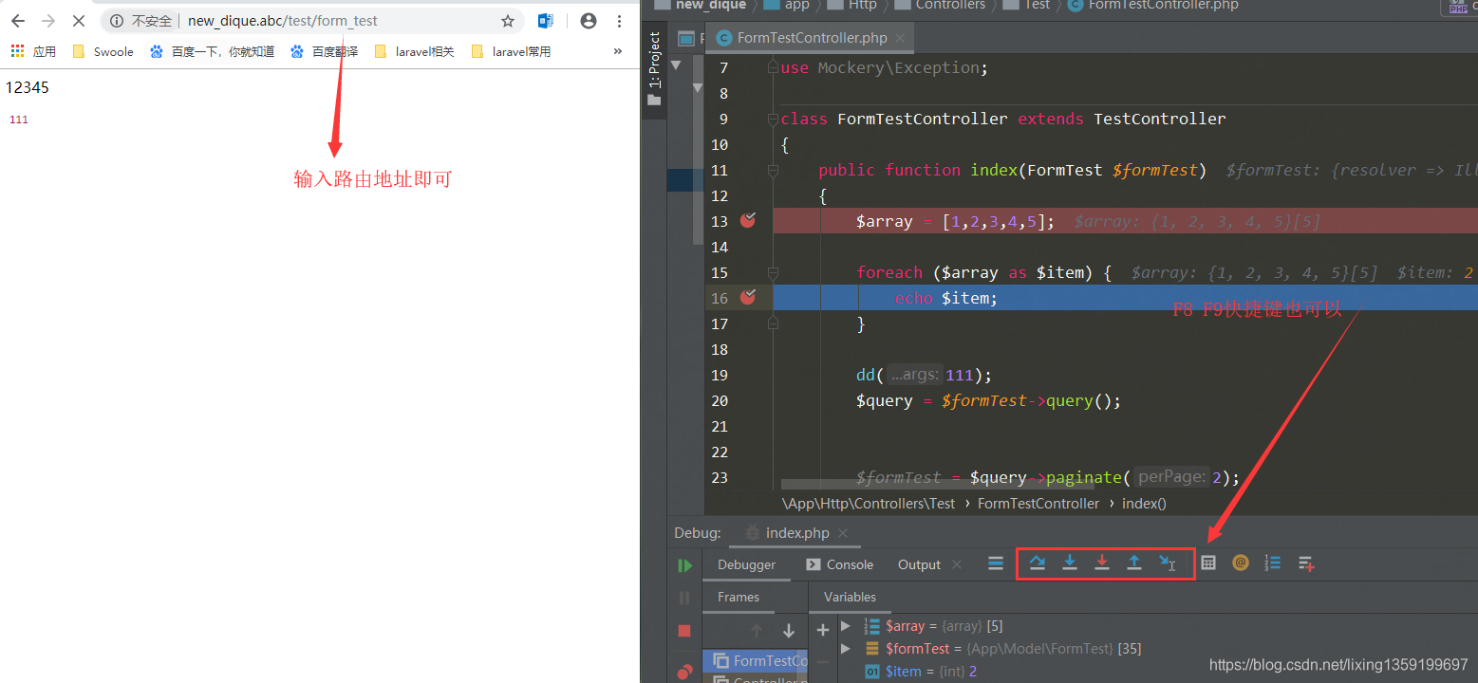This screenshot has height=683, width=1478.
Task: Click the 应用 apps shortcut label
Action: pyautogui.click(x=45, y=51)
